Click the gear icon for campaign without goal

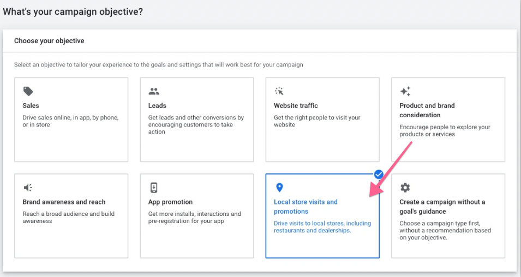coord(405,188)
